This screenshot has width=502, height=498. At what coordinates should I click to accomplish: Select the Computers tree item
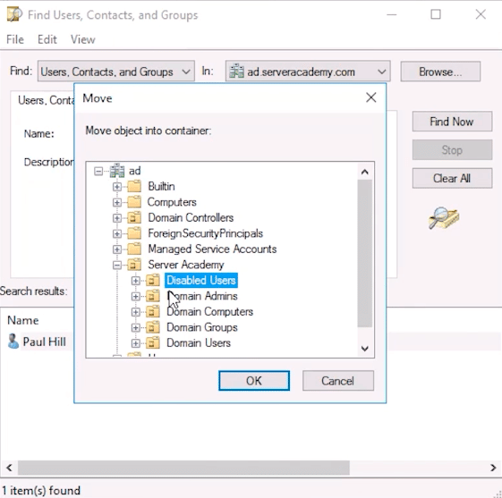(x=172, y=202)
